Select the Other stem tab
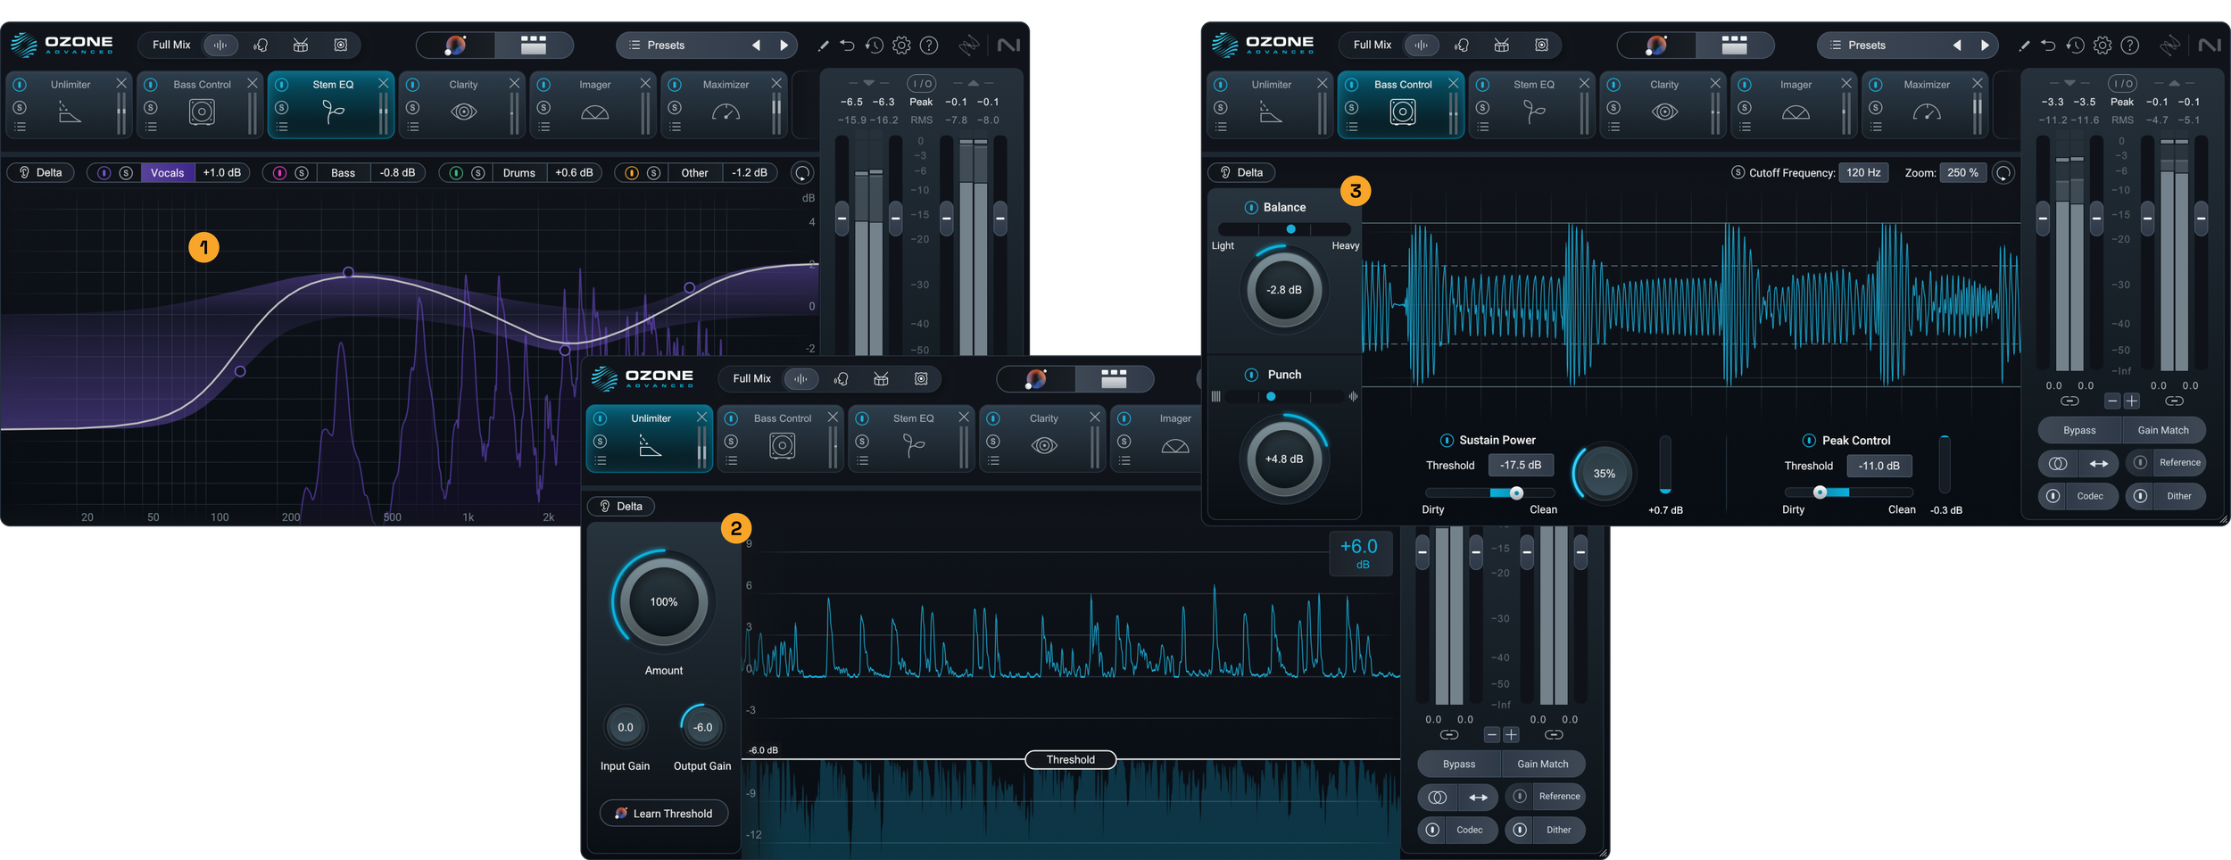The height and width of the screenshot is (860, 2231). click(694, 173)
